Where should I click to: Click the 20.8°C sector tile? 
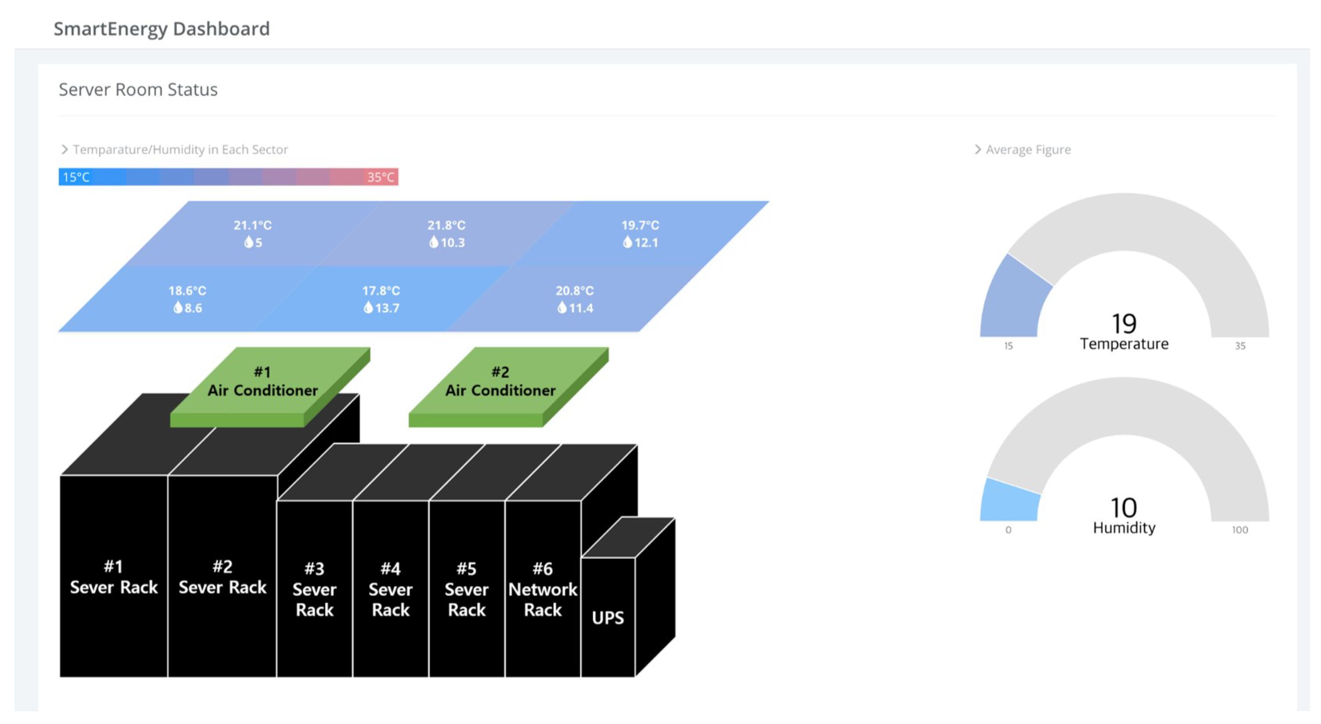coord(574,299)
